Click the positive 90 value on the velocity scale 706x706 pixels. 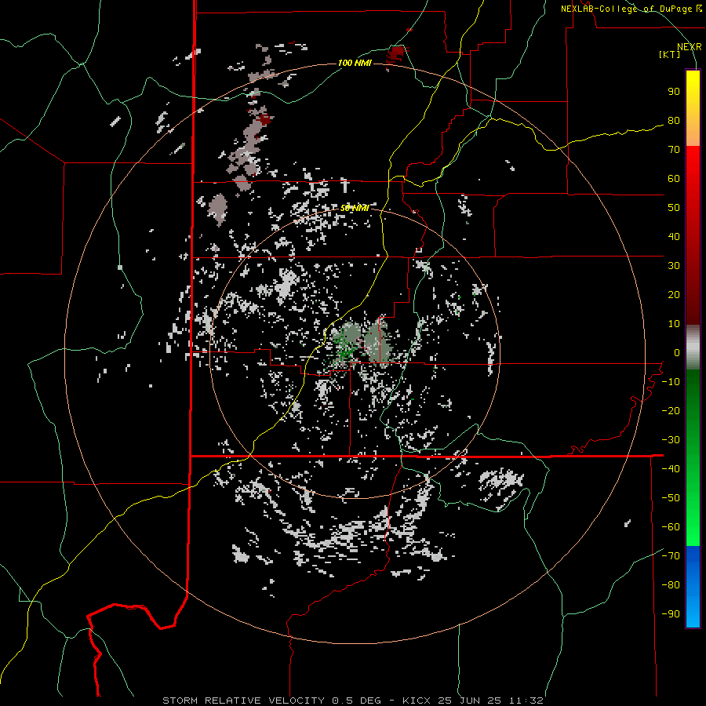(x=674, y=92)
